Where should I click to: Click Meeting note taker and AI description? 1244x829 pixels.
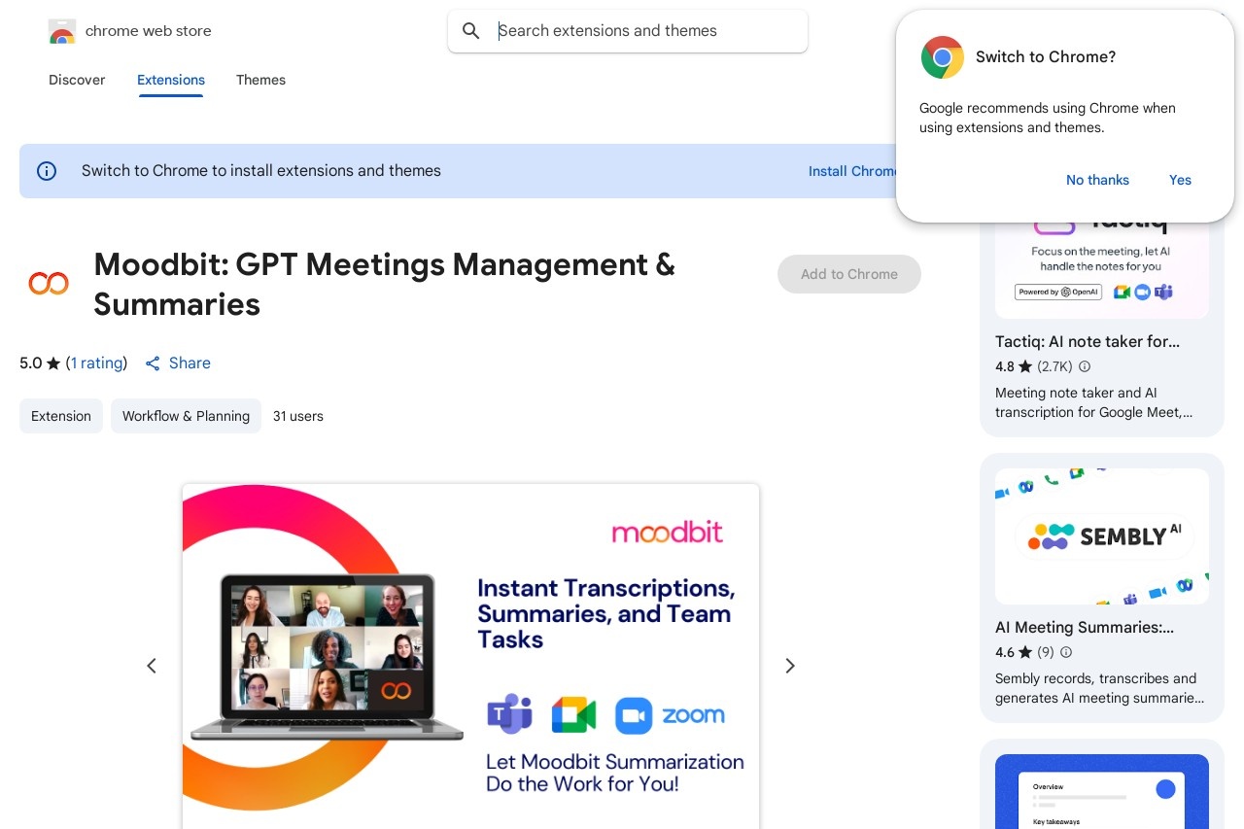click(x=1094, y=402)
